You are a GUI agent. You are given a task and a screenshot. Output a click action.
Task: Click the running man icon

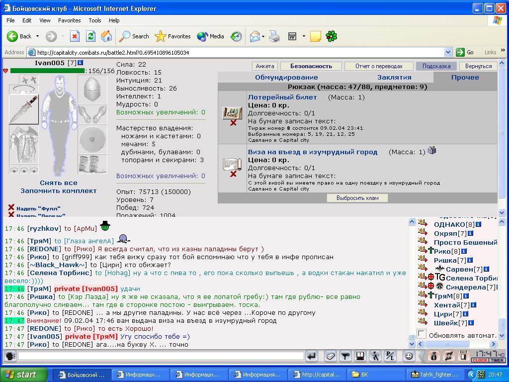[375, 356]
